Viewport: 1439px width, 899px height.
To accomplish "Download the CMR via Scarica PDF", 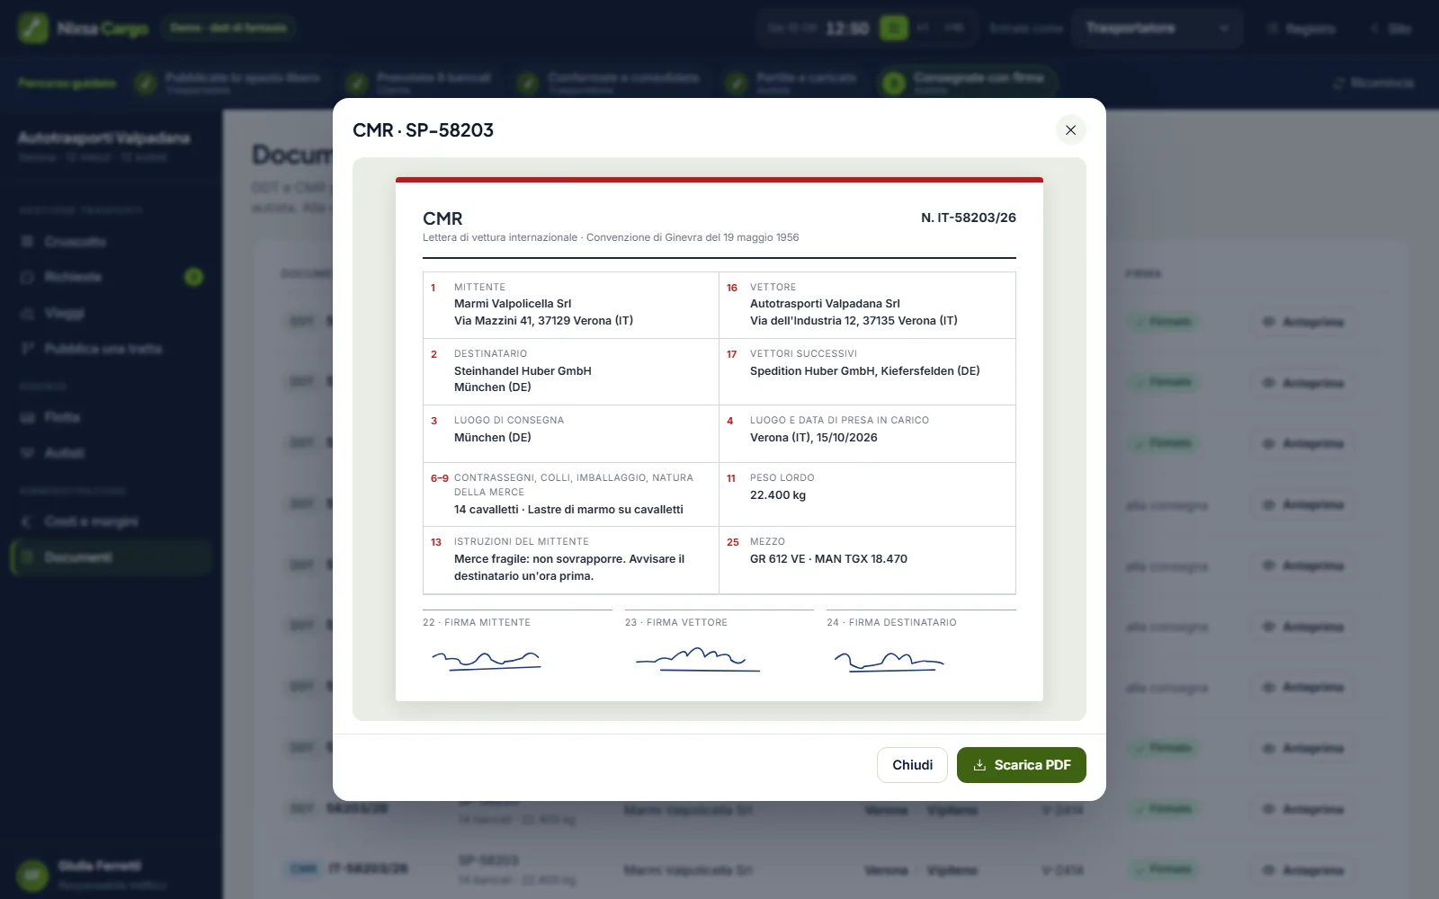I will click(1021, 765).
